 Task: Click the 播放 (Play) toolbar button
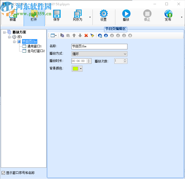(126, 16)
